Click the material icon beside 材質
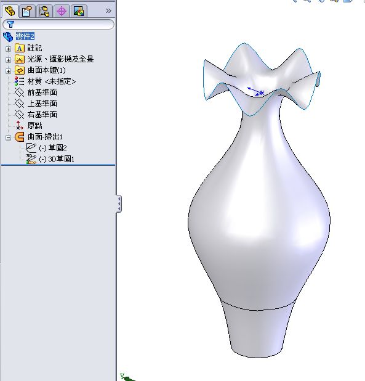The height and width of the screenshot is (381, 365). [19, 81]
